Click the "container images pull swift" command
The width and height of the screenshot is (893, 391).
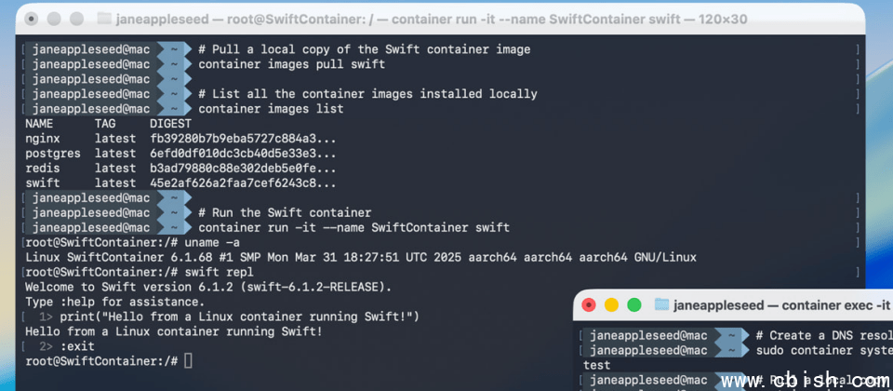tap(291, 64)
